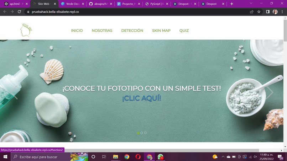Close the api.html tab
The image size is (287, 161).
[x=27, y=4]
